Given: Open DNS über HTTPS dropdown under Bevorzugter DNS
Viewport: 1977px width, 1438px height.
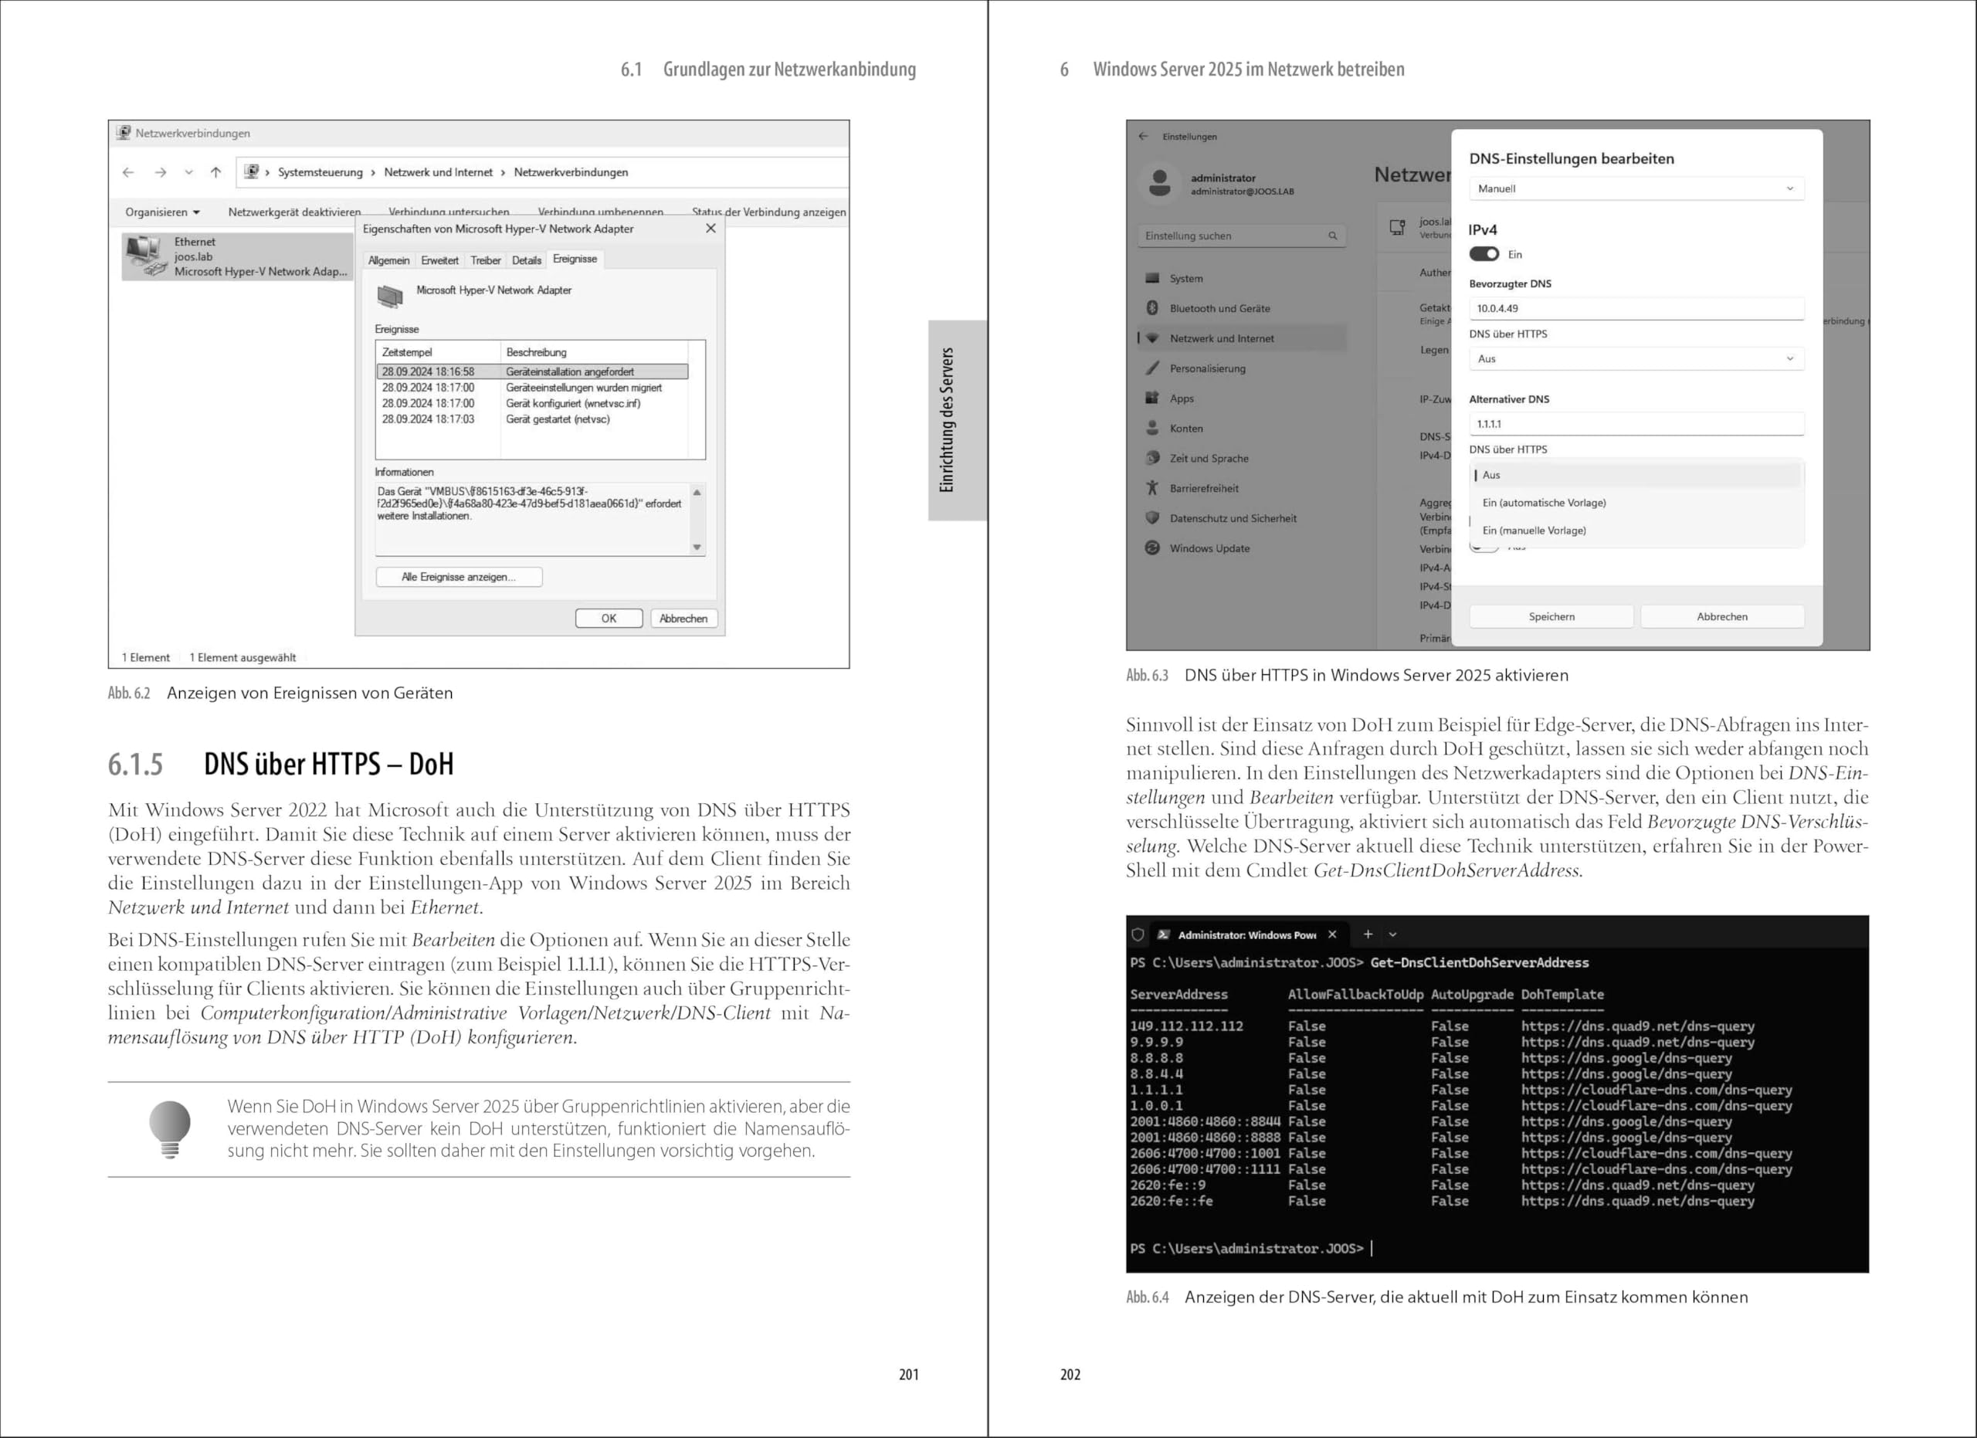Looking at the screenshot, I should point(1636,358).
